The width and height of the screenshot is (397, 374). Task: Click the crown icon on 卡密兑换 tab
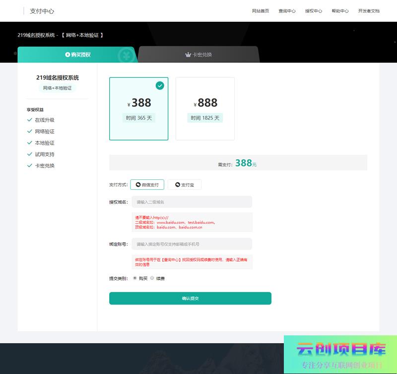click(188, 54)
